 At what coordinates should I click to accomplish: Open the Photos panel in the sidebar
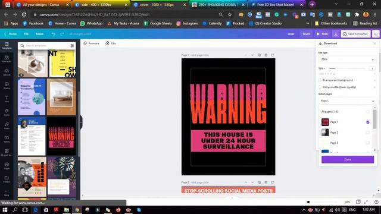(x=7, y=86)
